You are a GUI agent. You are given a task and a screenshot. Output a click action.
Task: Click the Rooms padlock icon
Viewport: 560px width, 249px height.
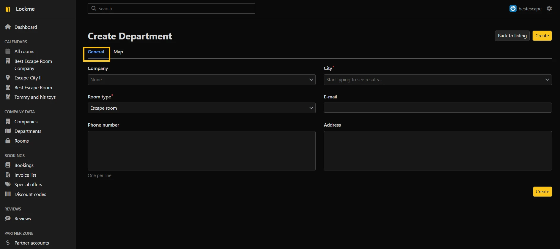tap(8, 141)
